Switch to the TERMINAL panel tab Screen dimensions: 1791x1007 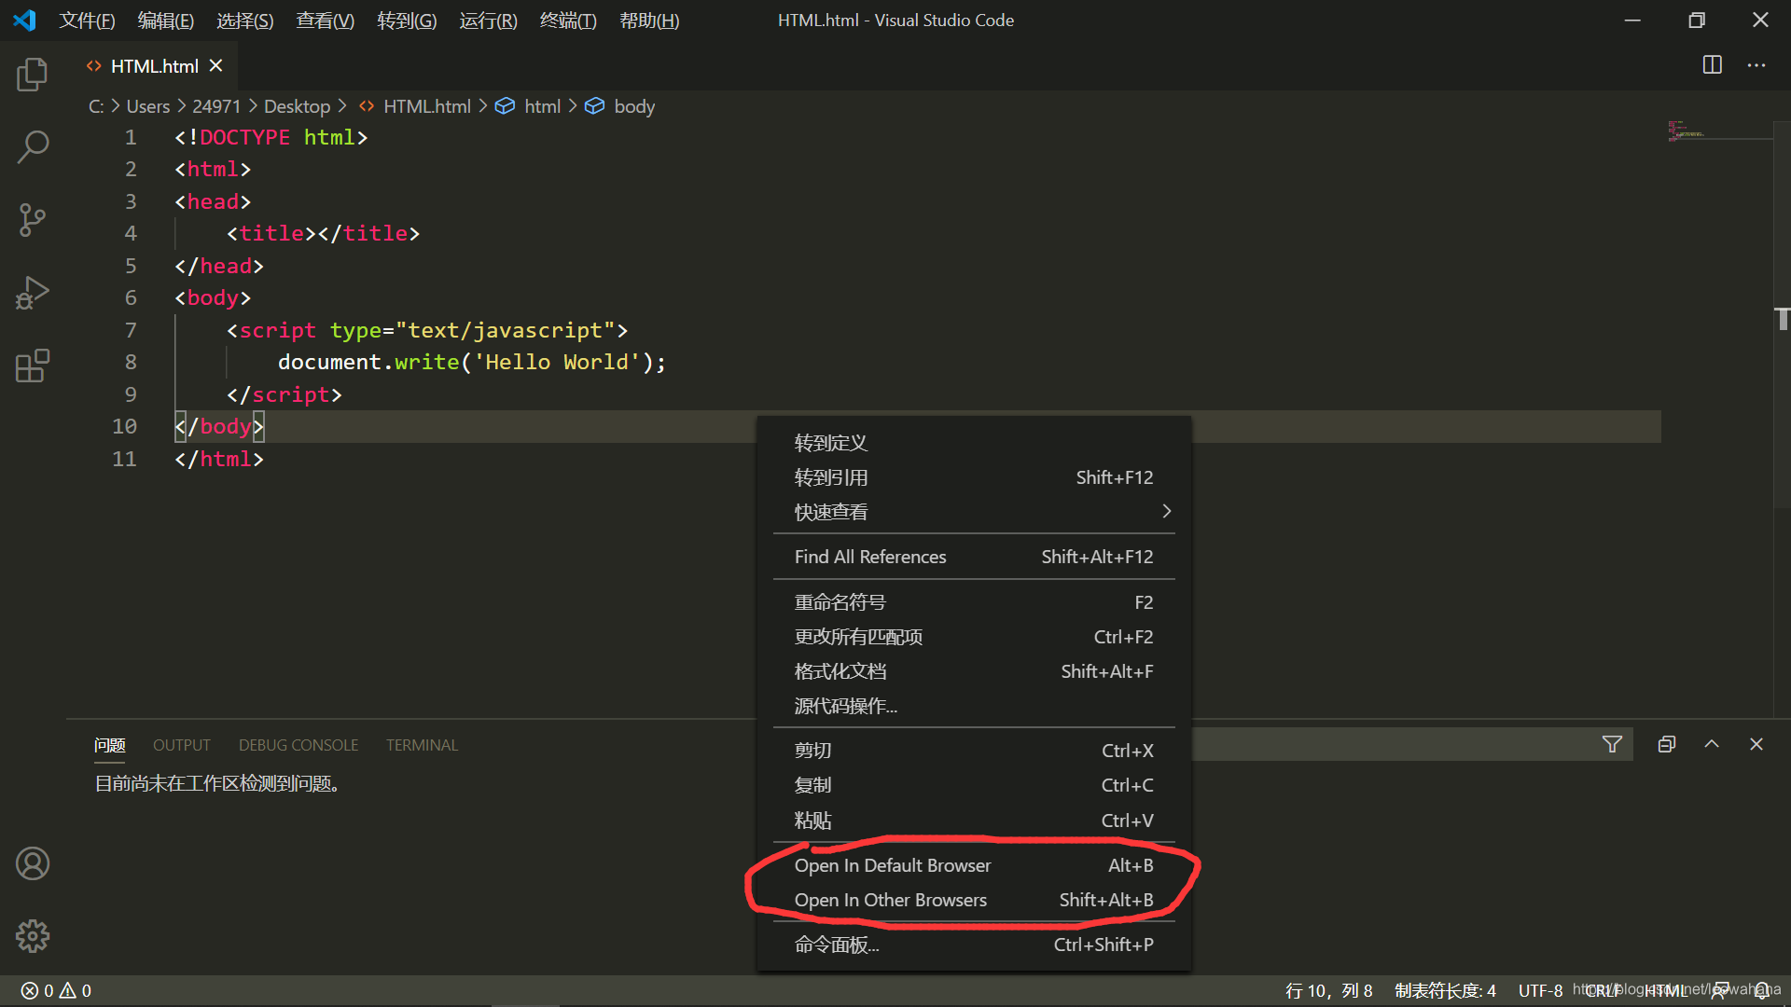pyautogui.click(x=422, y=745)
